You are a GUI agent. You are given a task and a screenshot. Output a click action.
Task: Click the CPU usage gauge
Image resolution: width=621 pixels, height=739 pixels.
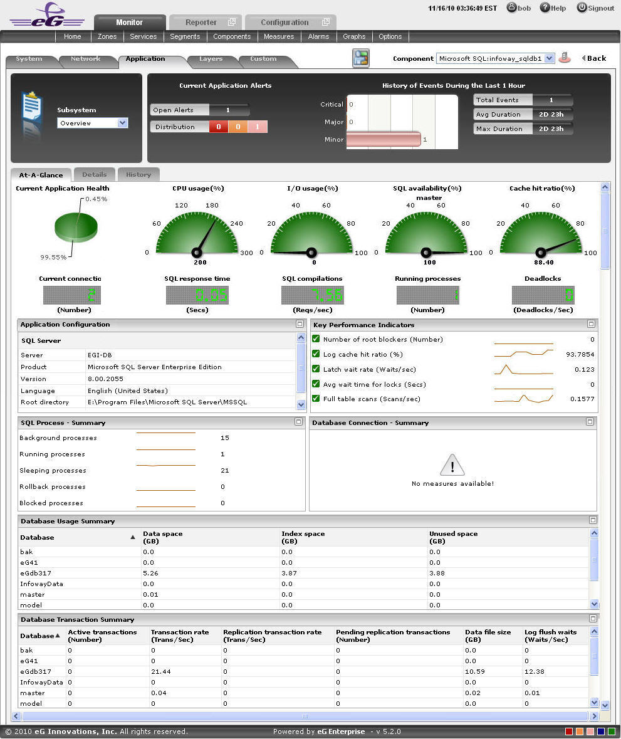pos(197,233)
